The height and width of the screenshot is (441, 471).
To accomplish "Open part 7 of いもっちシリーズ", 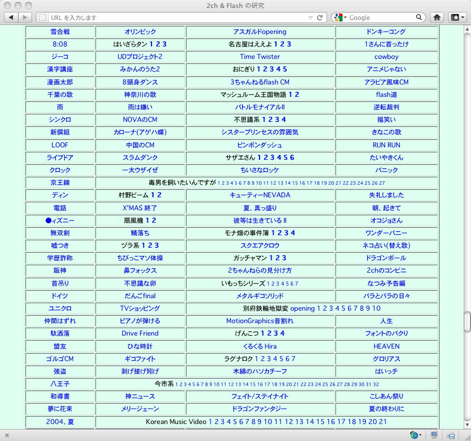I will tap(296, 284).
